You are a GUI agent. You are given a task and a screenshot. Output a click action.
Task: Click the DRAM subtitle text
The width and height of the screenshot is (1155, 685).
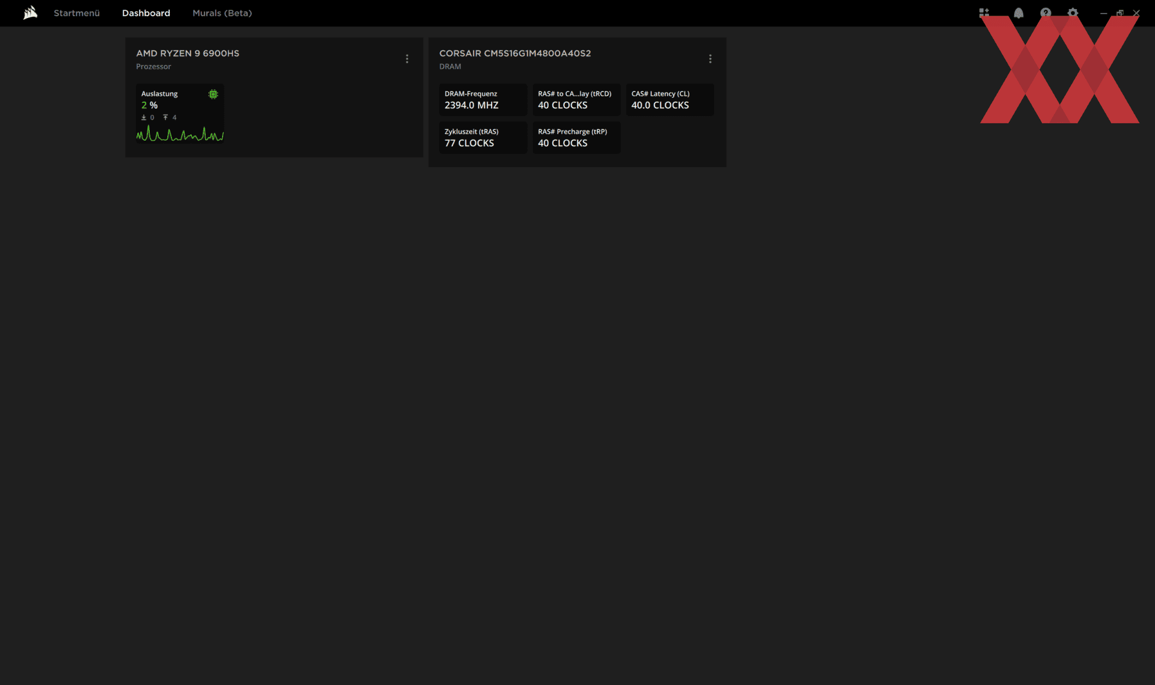point(450,67)
